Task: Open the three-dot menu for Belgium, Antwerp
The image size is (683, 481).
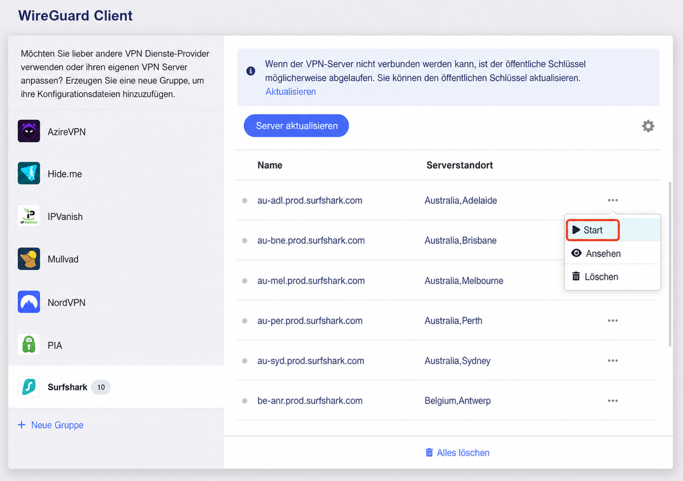Action: (x=613, y=401)
